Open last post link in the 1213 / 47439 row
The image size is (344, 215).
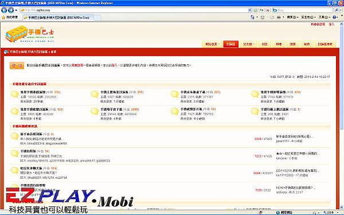[298, 154]
